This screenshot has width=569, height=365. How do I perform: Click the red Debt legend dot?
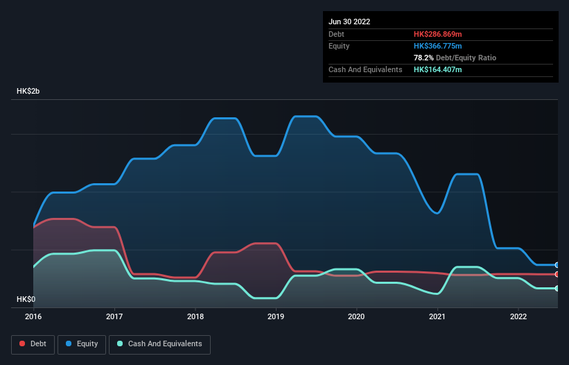click(x=22, y=343)
